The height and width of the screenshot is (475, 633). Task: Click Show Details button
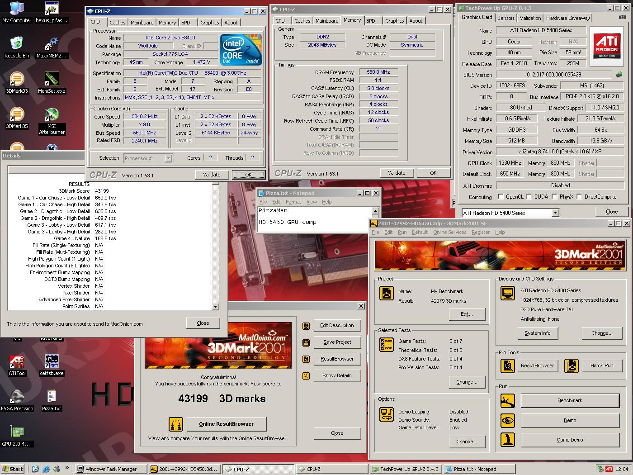(337, 376)
